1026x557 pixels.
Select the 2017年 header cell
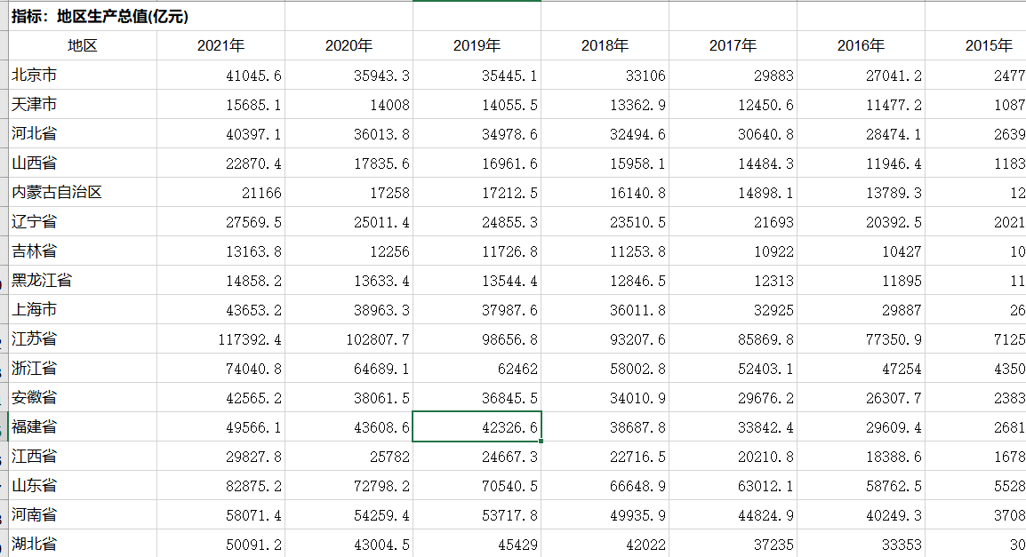pos(733,46)
